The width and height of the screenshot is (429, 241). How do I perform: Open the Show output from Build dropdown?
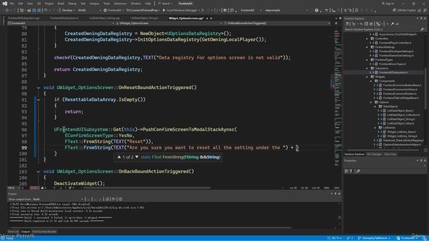(x=58, y=199)
